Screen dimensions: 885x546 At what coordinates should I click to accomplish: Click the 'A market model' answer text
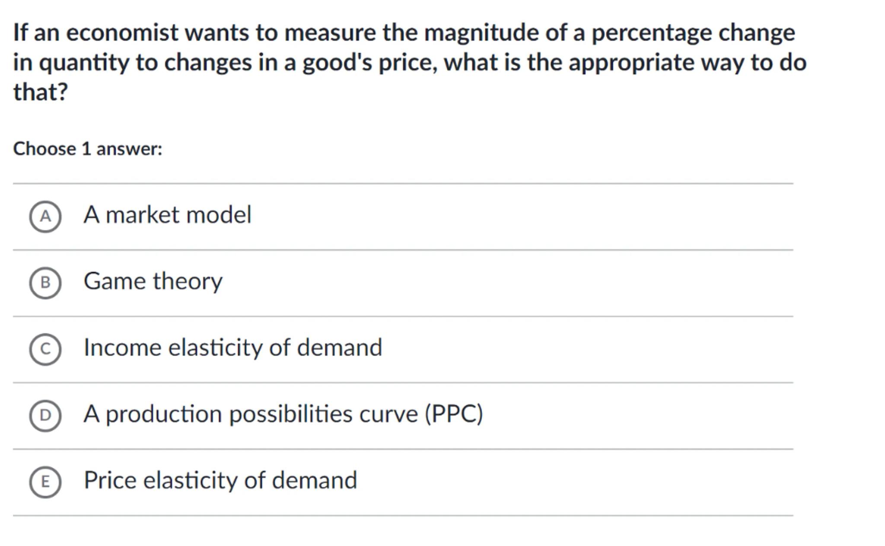167,215
